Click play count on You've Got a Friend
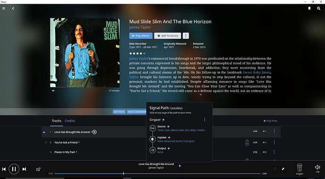This screenshot has width=325, height=179. pyautogui.click(x=265, y=142)
